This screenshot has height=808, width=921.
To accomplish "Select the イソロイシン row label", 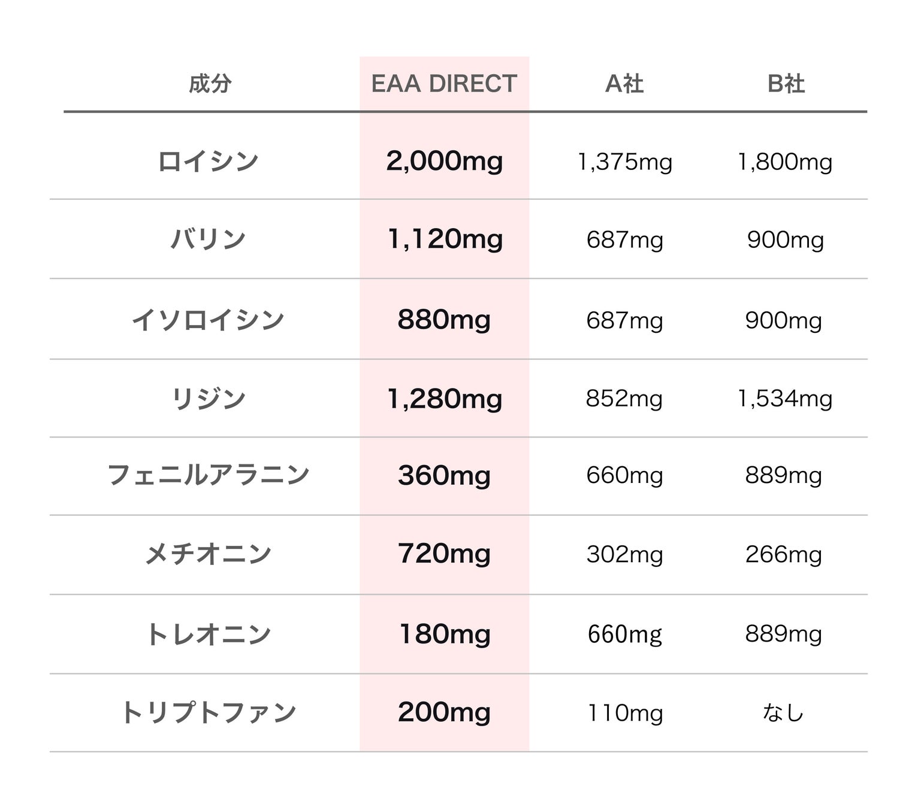I will 208,320.
